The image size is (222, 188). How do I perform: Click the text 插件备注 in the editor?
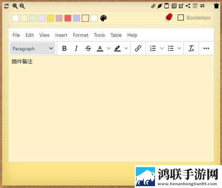point(22,62)
